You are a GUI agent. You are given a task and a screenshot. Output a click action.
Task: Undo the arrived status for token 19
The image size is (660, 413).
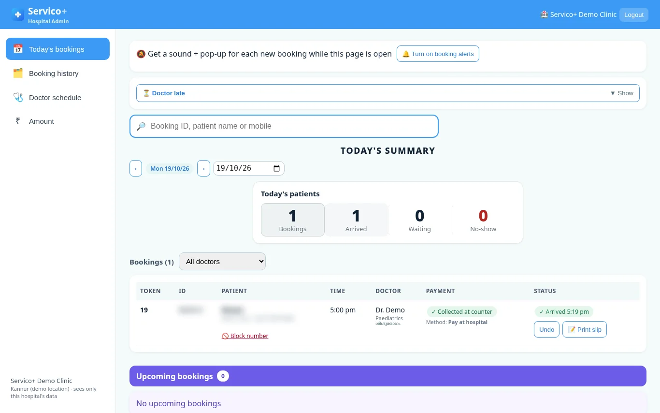point(546,329)
